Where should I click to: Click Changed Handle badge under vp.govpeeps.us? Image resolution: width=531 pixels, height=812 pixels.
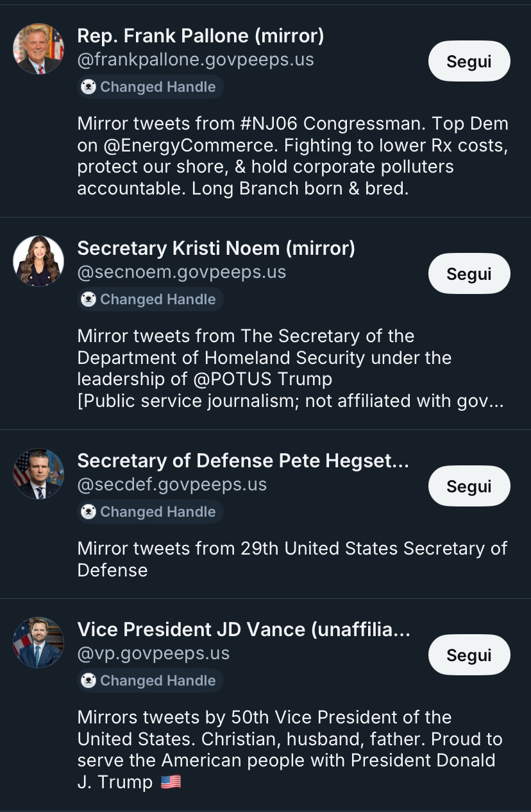(150, 681)
